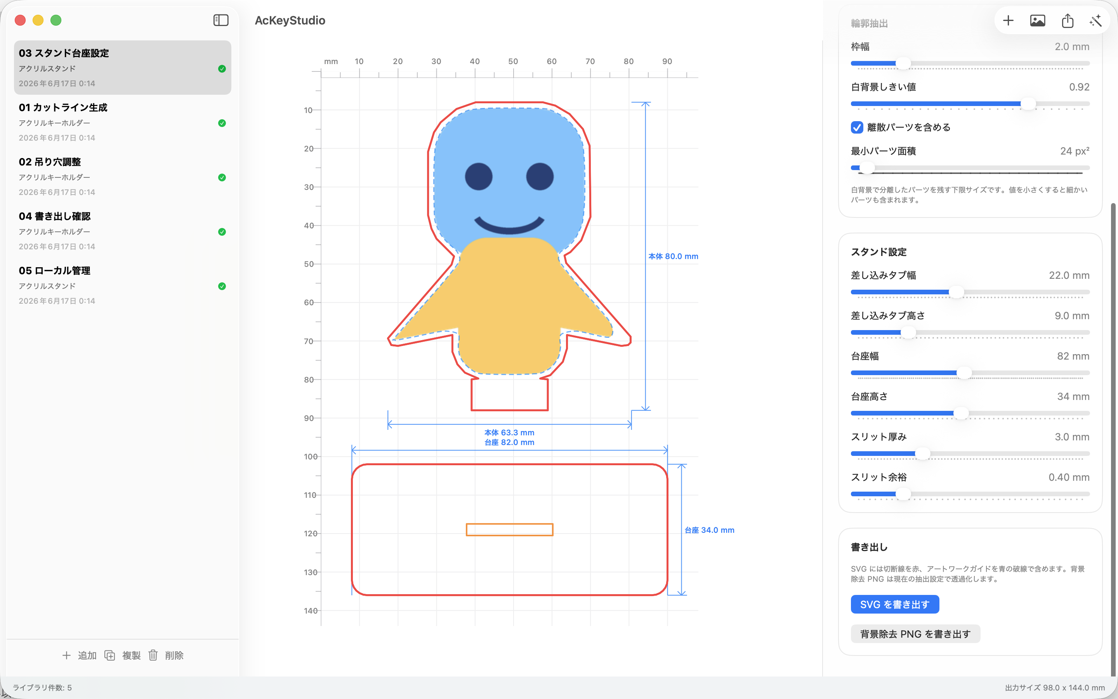
Task: Click green checkmark on 01 カットライン生成
Action: [x=222, y=123]
